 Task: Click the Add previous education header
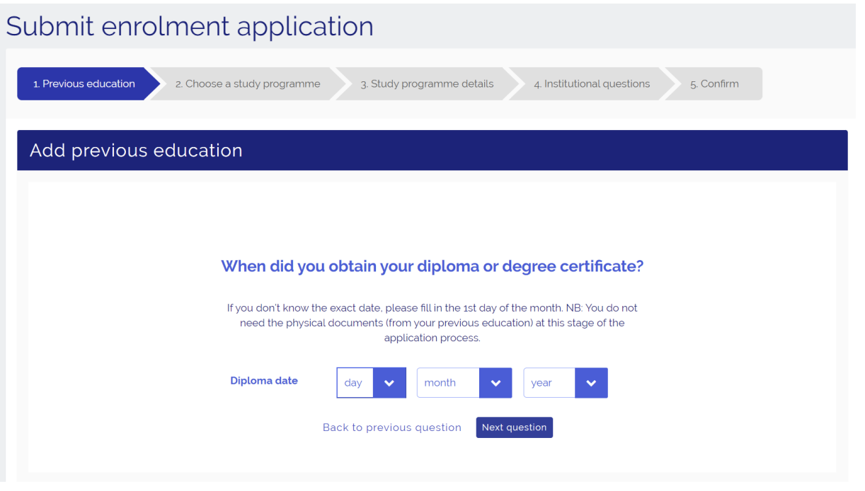click(136, 150)
